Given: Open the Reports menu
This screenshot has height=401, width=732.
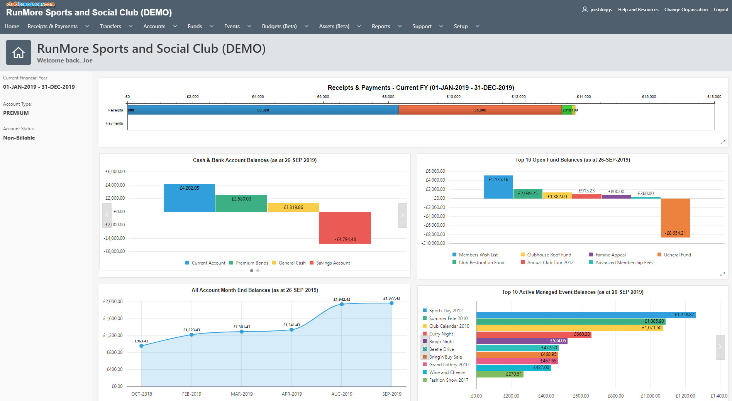Looking at the screenshot, I should 381,26.
